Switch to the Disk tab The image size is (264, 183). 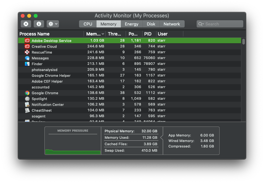151,24
